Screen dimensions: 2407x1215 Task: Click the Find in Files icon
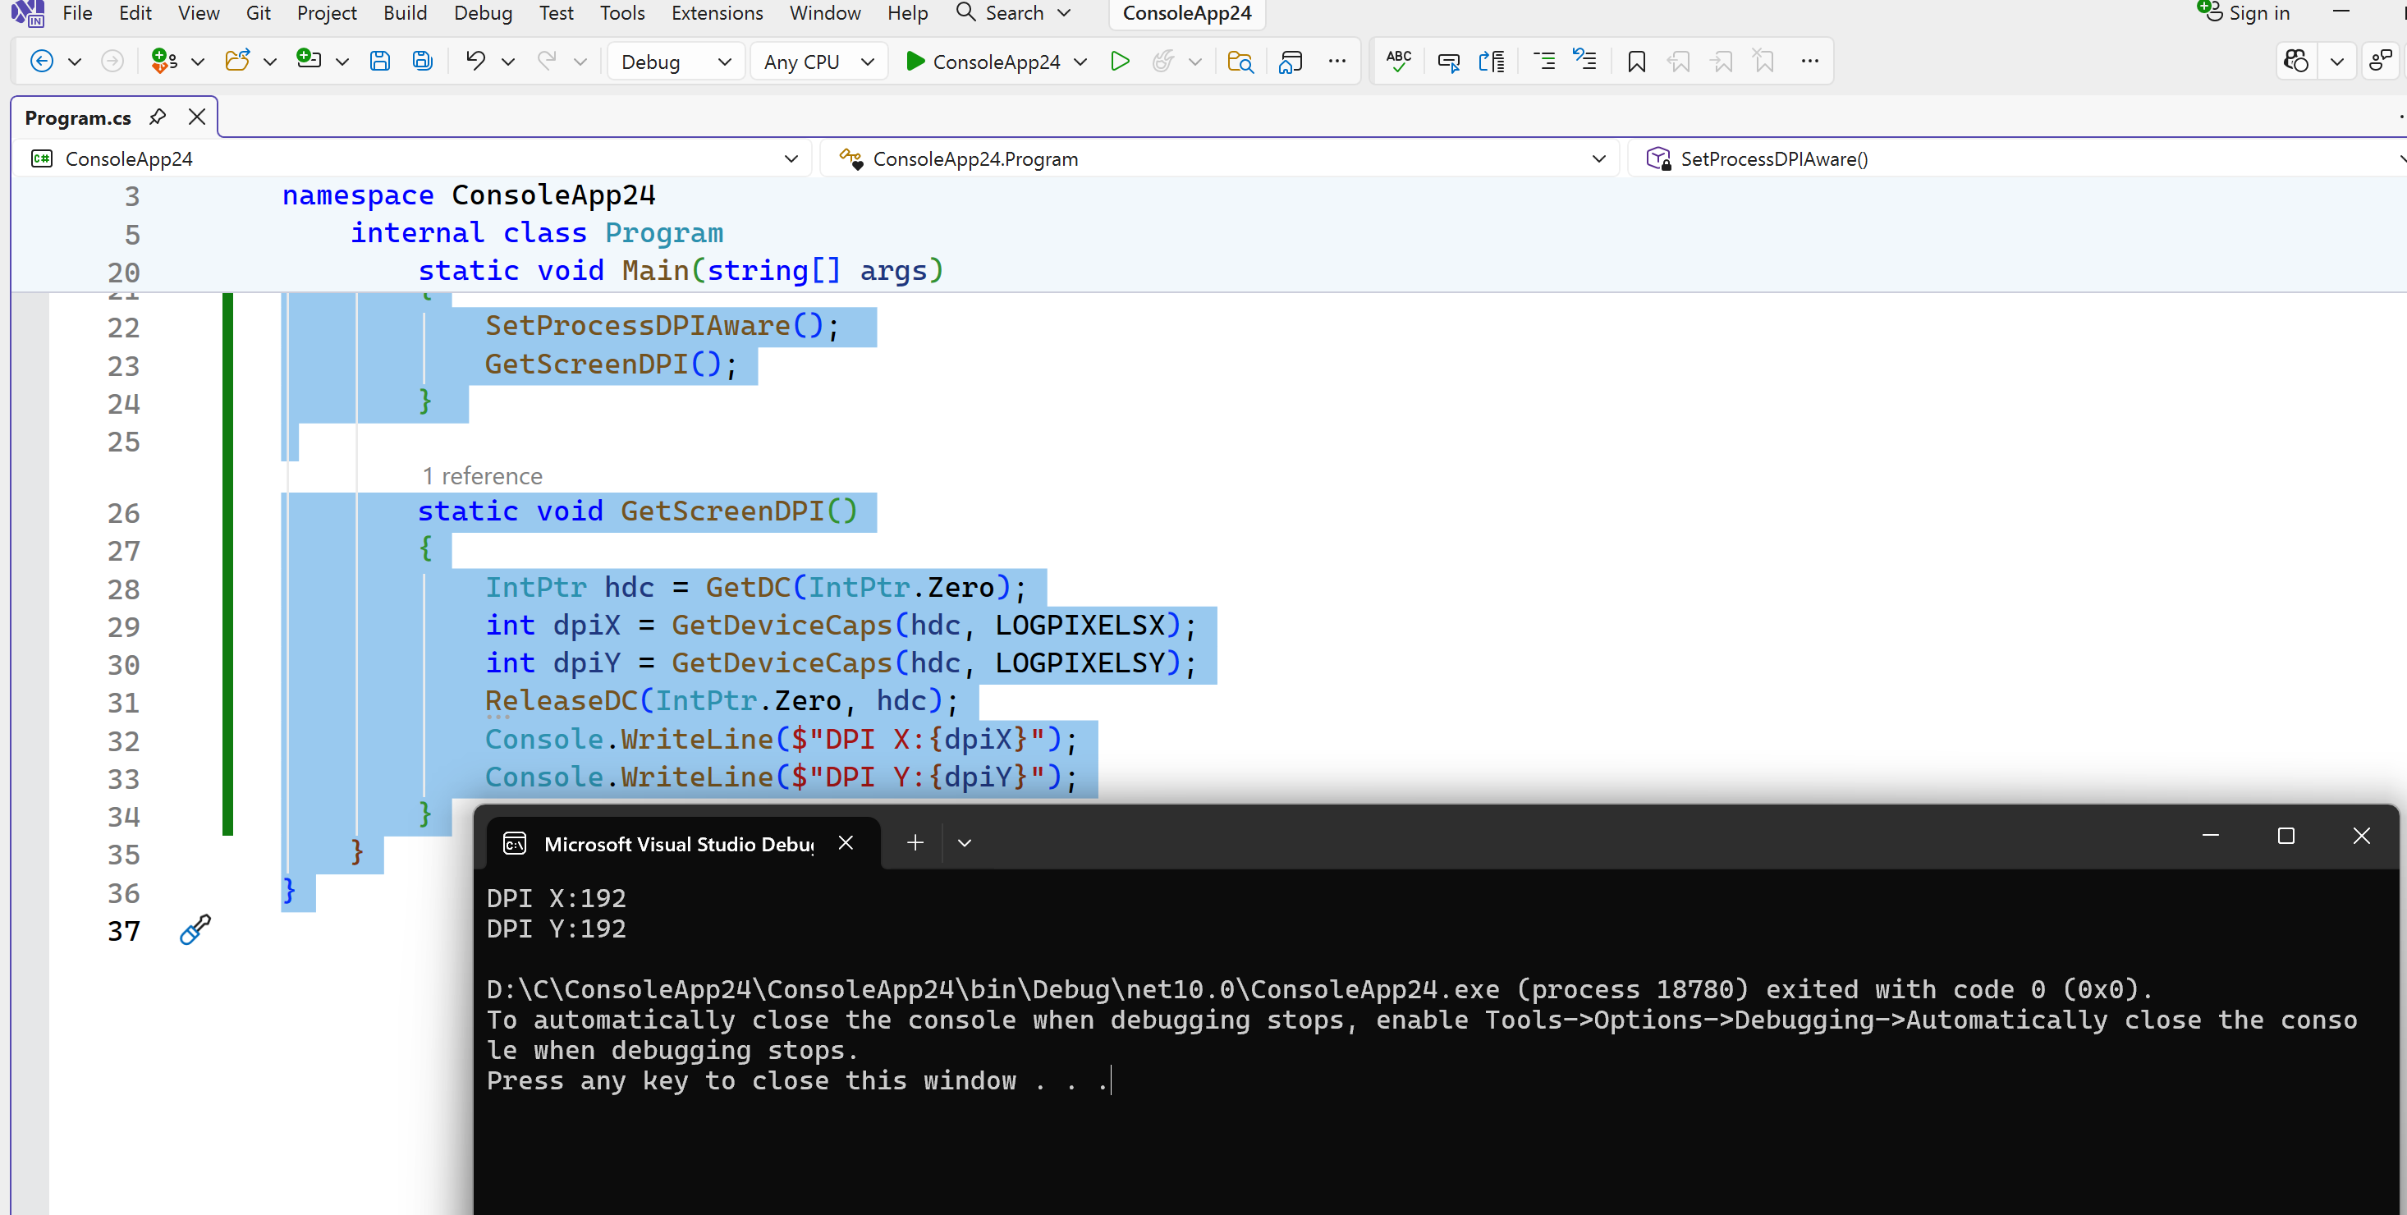tap(1239, 62)
